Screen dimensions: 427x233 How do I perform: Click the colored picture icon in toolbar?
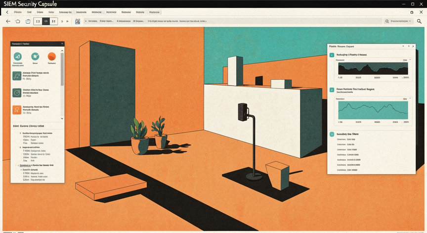78,21
